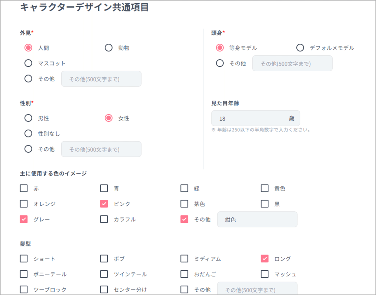
Task: Check the 赤 color checkbox
Action: [x=23, y=188]
